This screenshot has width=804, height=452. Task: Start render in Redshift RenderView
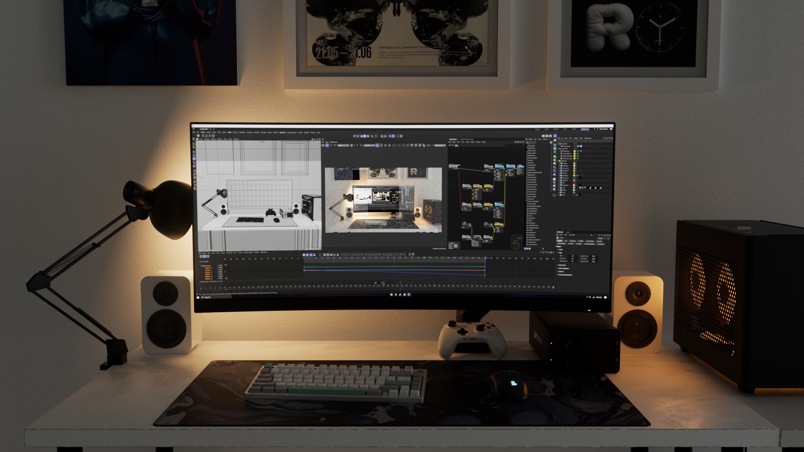click(327, 145)
